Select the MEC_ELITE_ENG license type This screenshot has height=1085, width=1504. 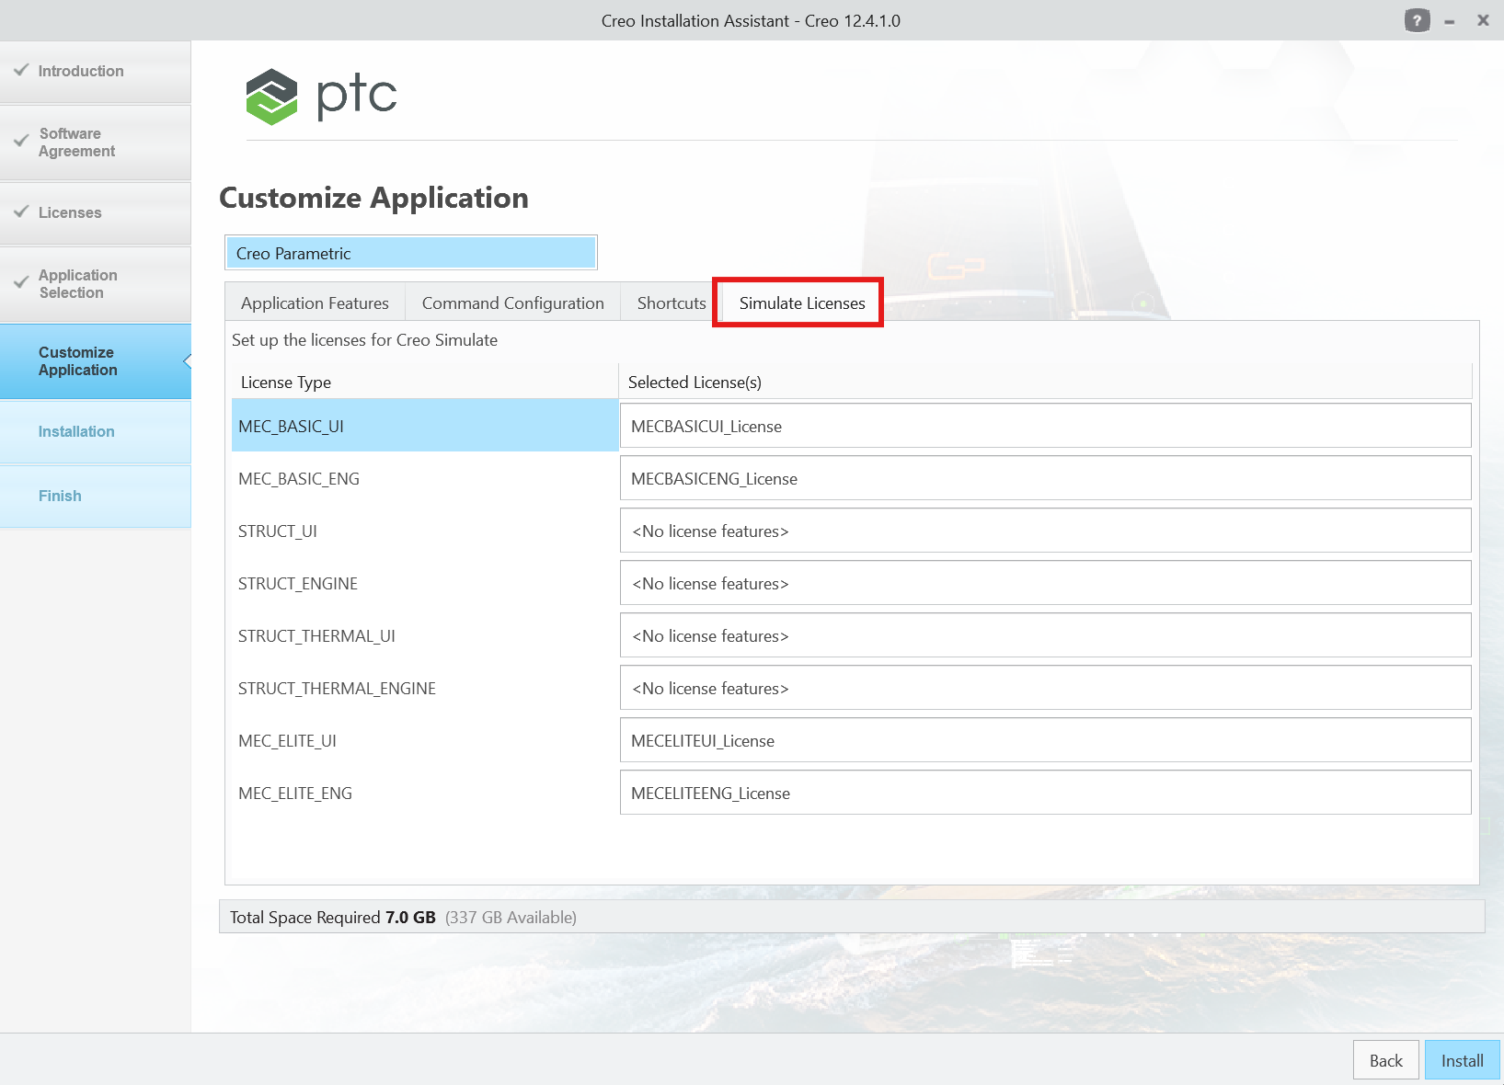[425, 793]
